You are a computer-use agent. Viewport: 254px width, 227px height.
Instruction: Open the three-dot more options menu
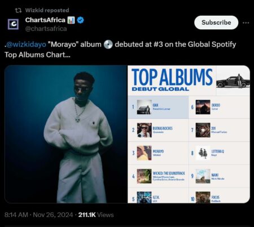(x=246, y=23)
